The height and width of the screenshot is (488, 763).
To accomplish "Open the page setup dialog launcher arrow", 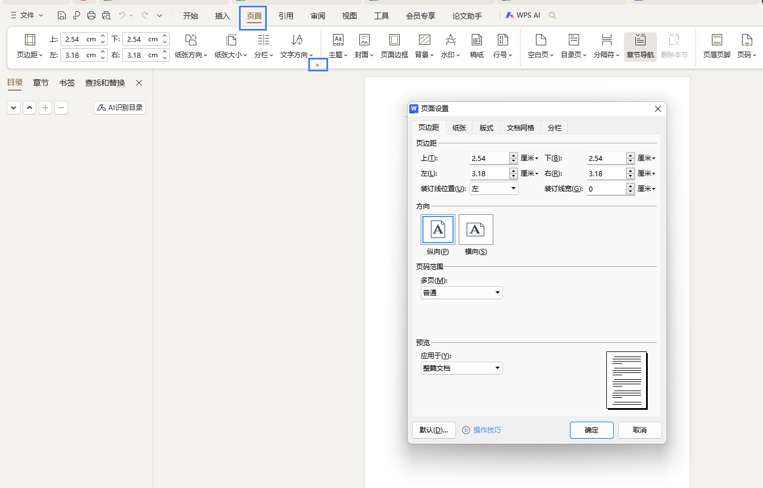I will (317, 65).
